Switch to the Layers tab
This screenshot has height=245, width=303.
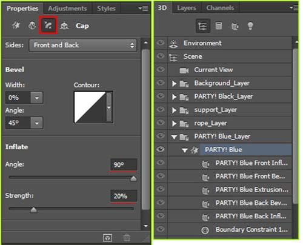(187, 8)
